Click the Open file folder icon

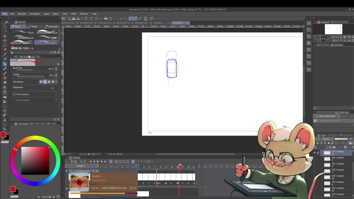click(x=74, y=19)
